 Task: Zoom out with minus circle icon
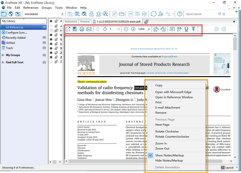[x=126, y=29]
